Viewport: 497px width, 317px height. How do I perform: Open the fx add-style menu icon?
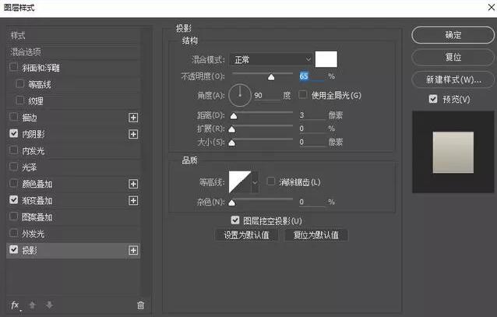pyautogui.click(x=16, y=305)
